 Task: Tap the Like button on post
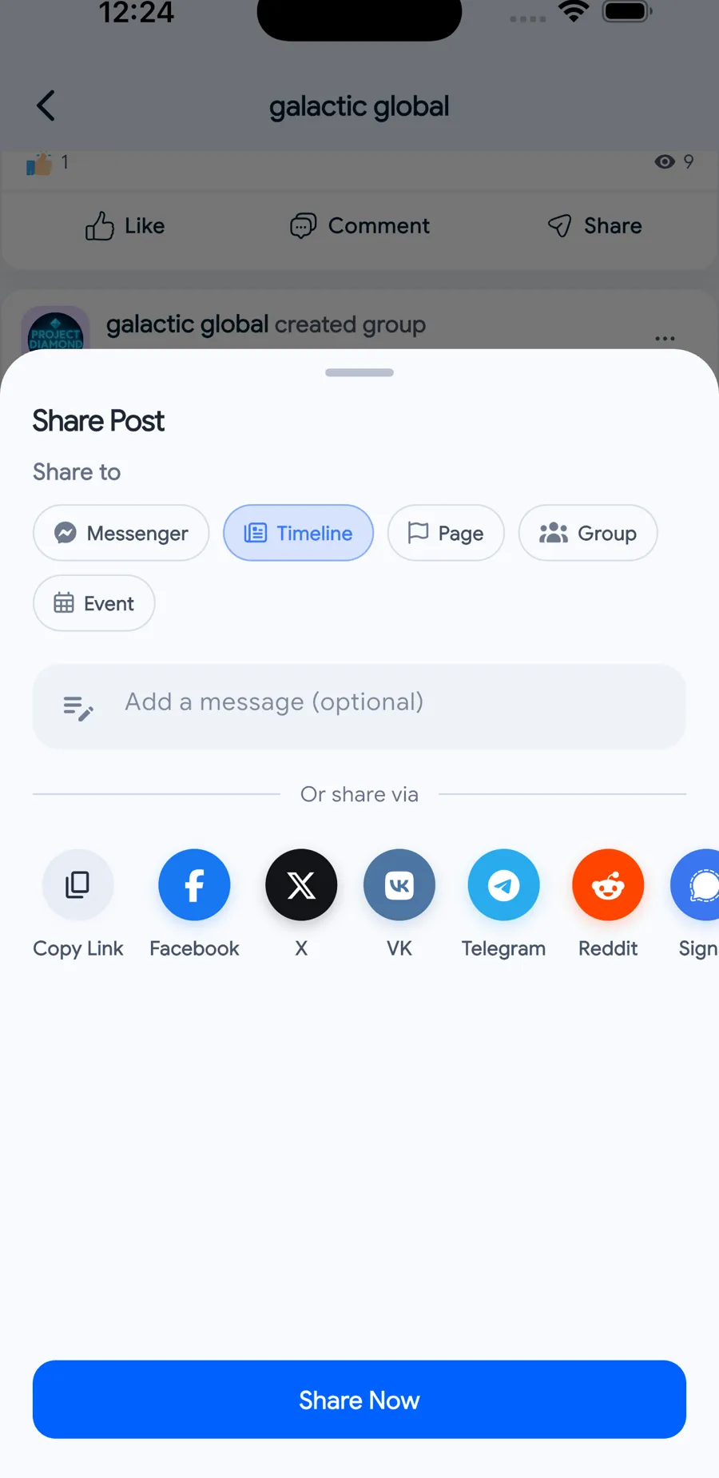pos(125,226)
